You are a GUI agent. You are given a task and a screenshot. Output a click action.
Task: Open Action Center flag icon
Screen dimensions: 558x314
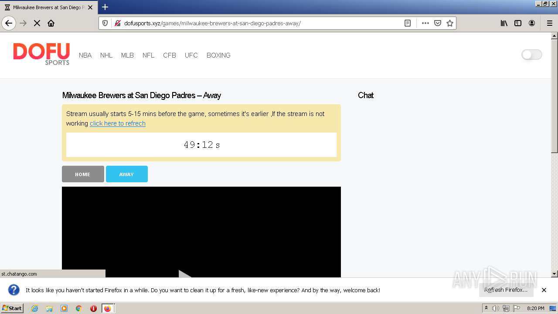point(517,308)
